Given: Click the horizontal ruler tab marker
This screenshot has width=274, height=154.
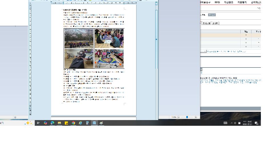Looking at the screenshot, I should click(63, 3).
